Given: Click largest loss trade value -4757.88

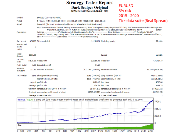Looking at the screenshot, I should click(159, 82).
